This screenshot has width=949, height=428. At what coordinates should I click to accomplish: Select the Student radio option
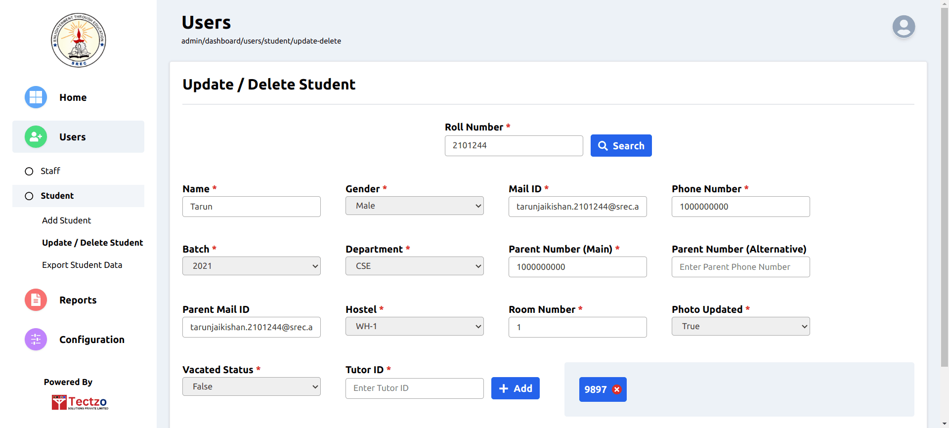[29, 196]
